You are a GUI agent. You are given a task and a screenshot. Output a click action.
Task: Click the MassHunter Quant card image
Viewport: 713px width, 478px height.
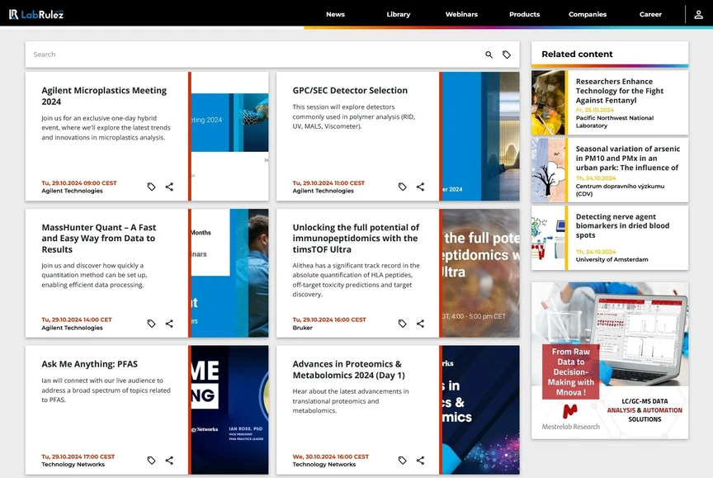click(x=230, y=273)
